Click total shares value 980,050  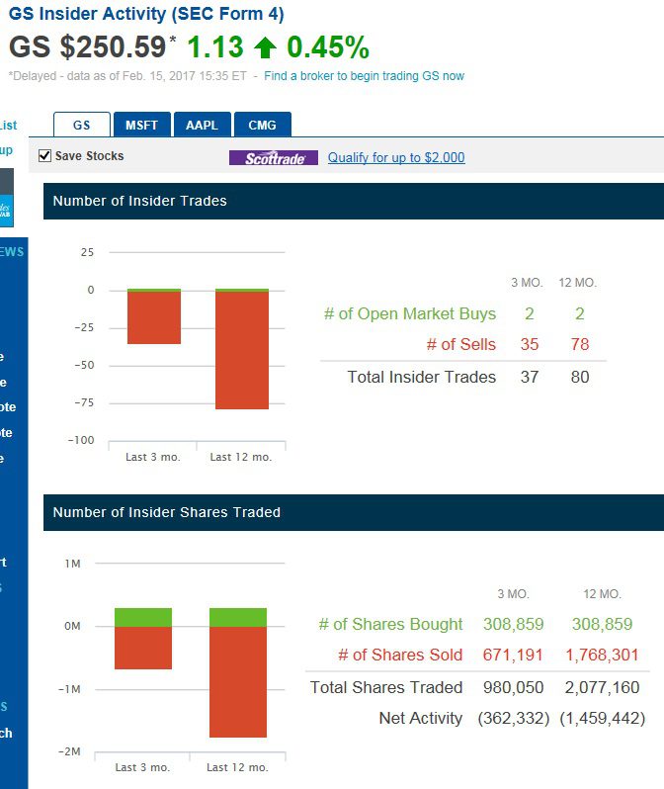click(x=513, y=687)
